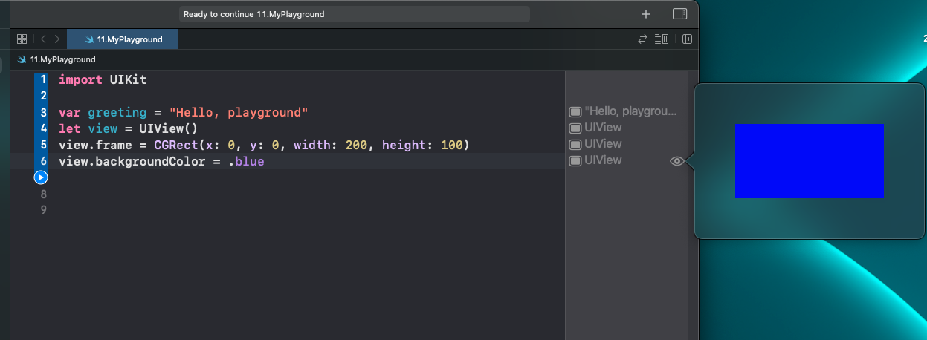Open the Library with the plus icon

tap(646, 14)
